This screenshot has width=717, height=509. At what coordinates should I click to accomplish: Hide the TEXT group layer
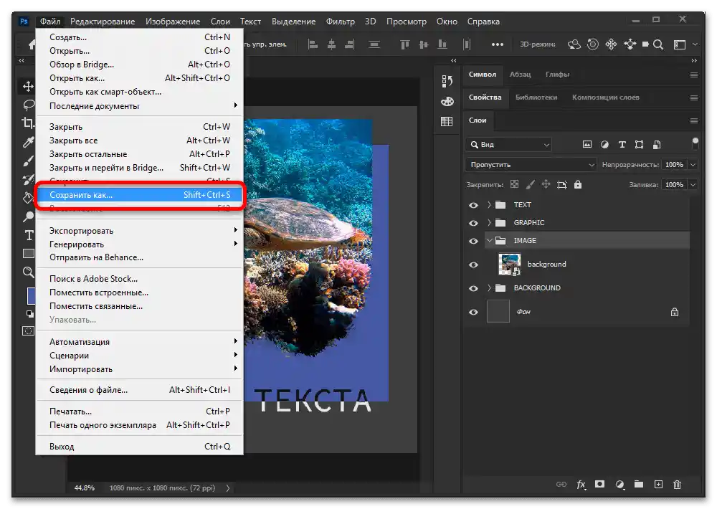[474, 205]
